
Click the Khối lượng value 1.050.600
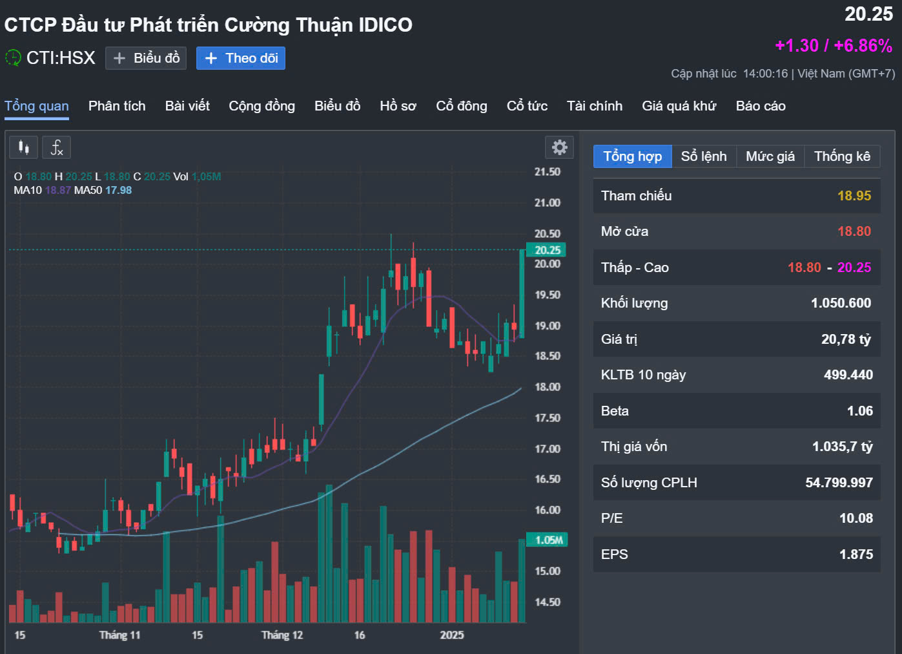pyautogui.click(x=841, y=303)
